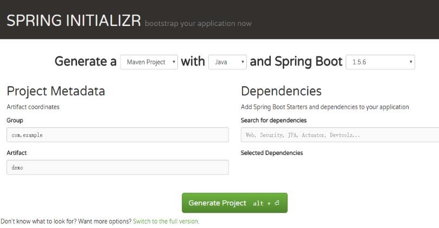The height and width of the screenshot is (228, 439).
Task: Click the enter-key icon on Generate Project button
Action: (x=277, y=203)
